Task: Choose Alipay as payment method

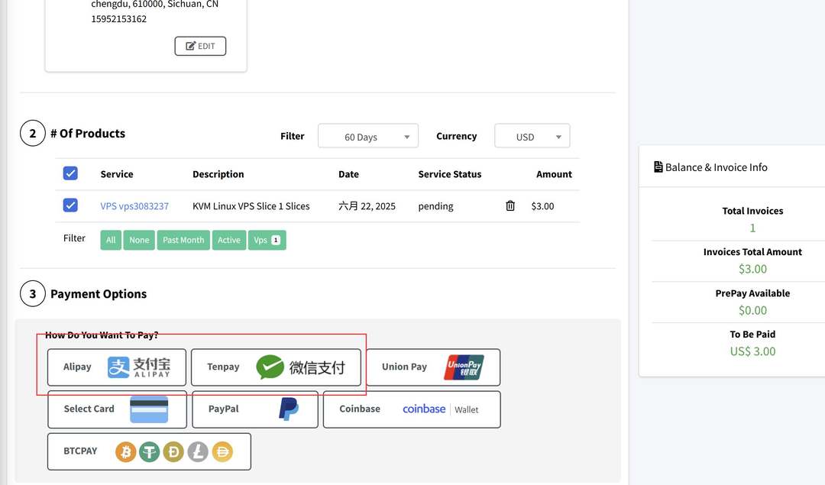Action: coord(117,367)
